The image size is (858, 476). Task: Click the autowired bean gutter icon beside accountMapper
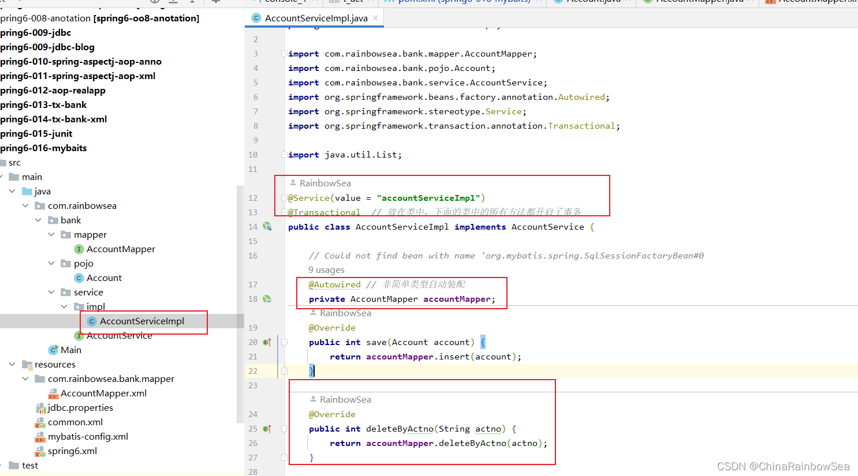click(x=267, y=299)
